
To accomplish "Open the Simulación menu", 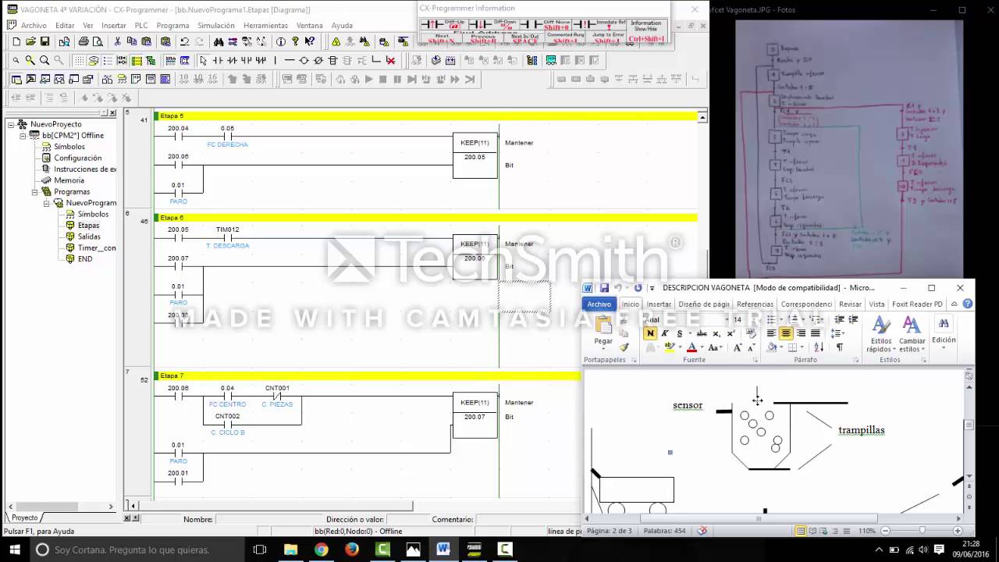I will (216, 26).
